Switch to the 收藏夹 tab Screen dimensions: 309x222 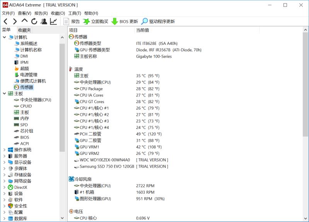(x=24, y=30)
